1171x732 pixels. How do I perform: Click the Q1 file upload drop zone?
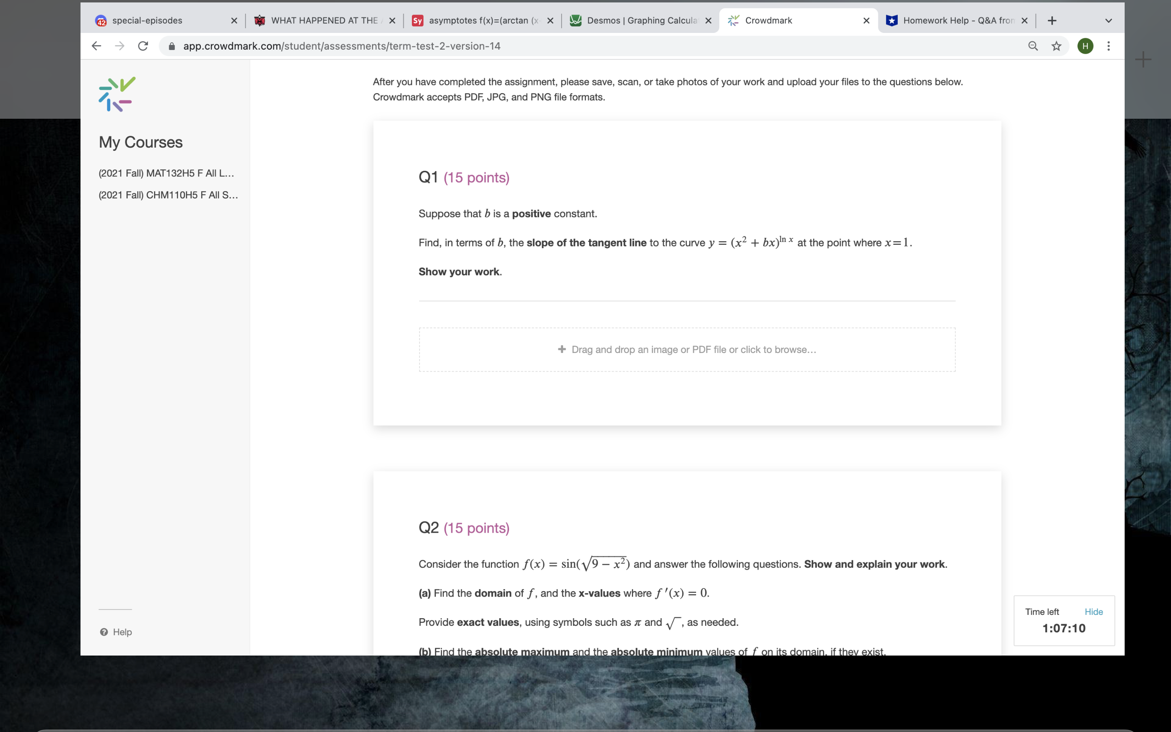pos(687,349)
